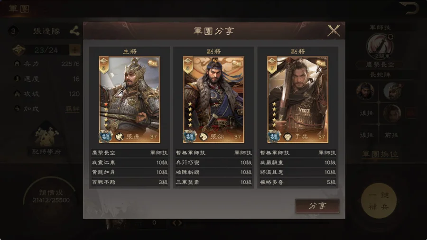Select 兵行巧變 skill row under 張郃
This screenshot has width=427, height=240.
click(x=214, y=162)
